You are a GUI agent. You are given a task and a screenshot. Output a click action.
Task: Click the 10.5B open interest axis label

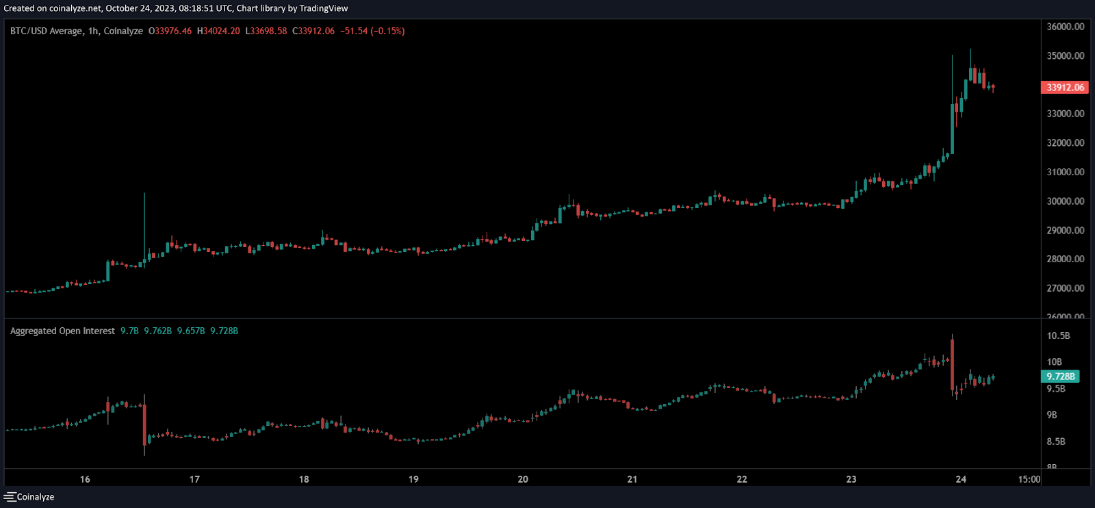click(1058, 335)
